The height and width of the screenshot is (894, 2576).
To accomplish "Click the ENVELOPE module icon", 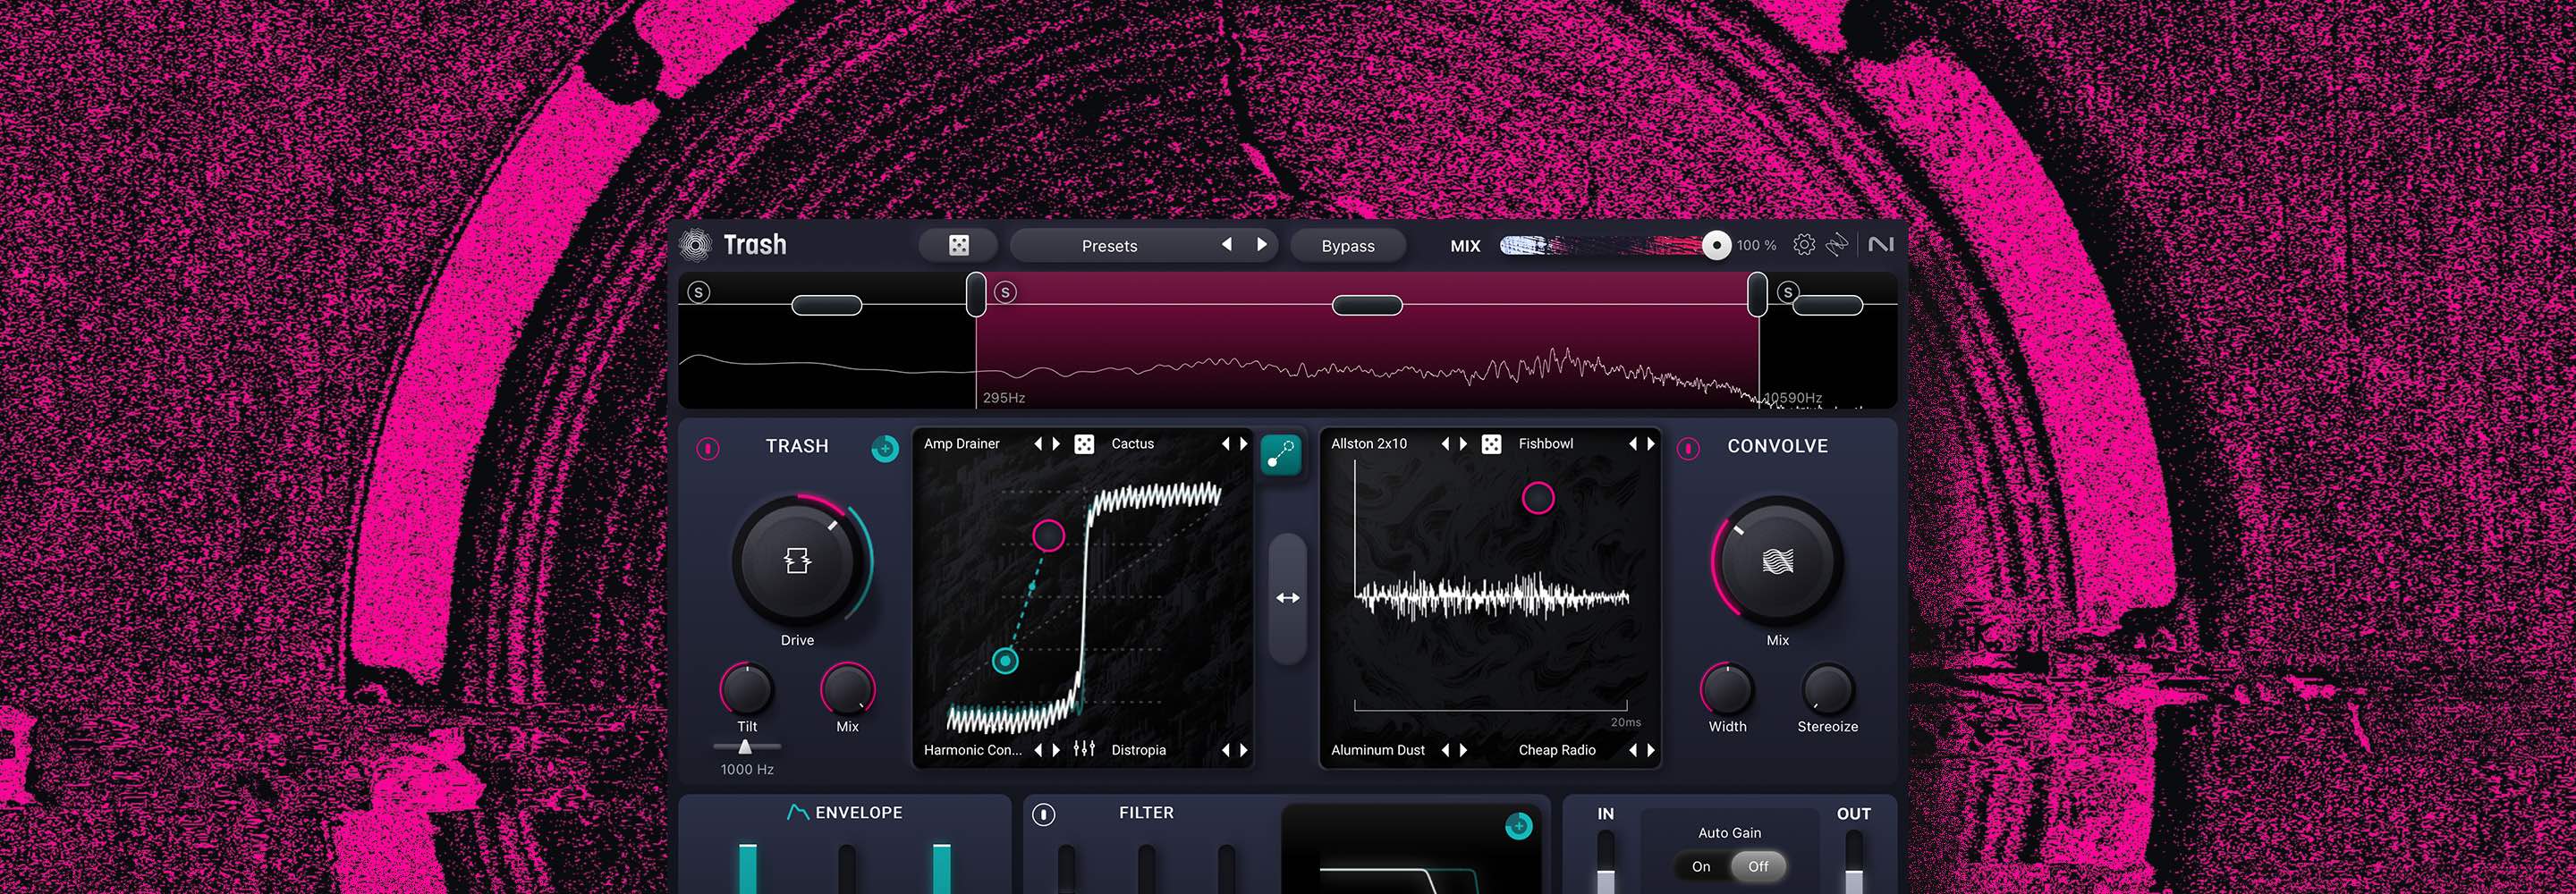I will point(797,812).
